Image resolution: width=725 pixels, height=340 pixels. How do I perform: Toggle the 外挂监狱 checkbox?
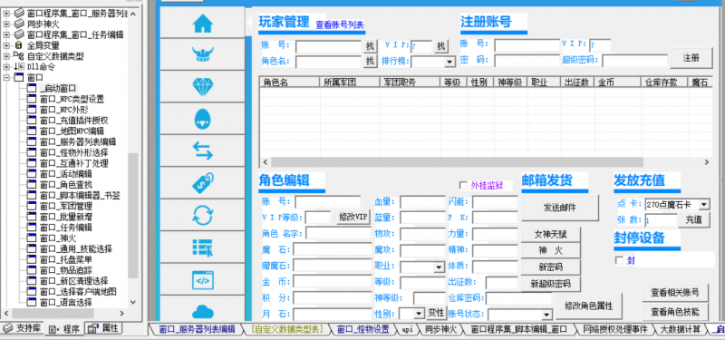click(x=463, y=186)
